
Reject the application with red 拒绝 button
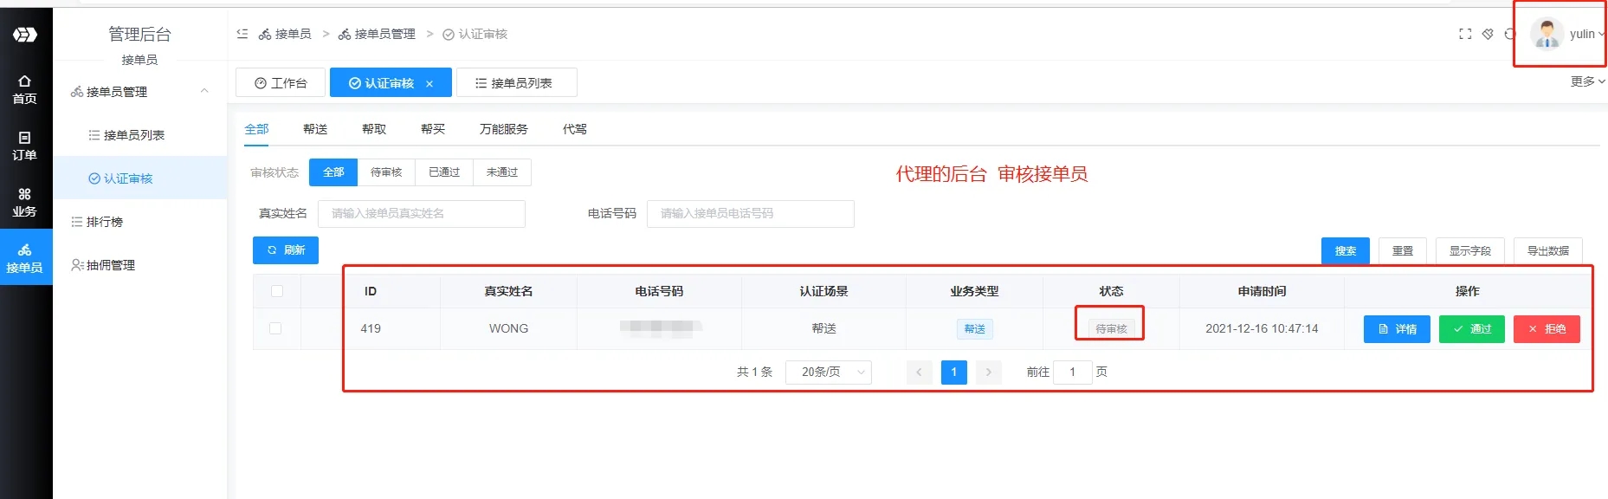pos(1546,329)
